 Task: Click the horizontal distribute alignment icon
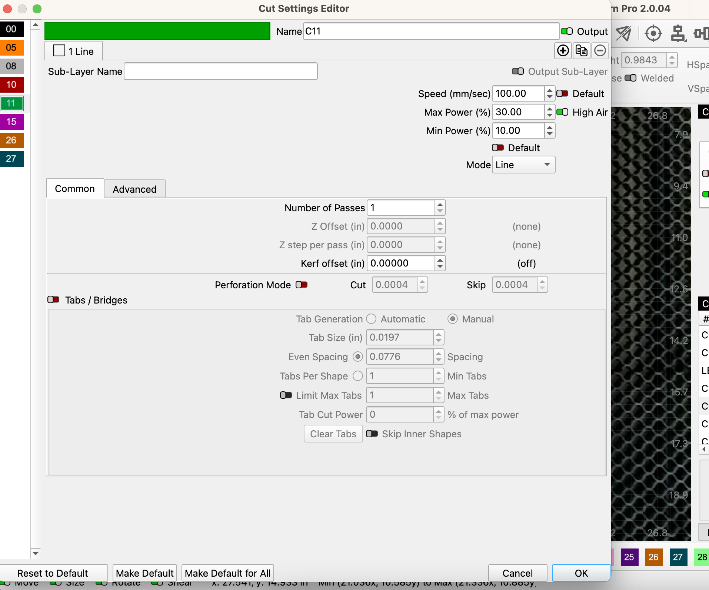point(701,34)
